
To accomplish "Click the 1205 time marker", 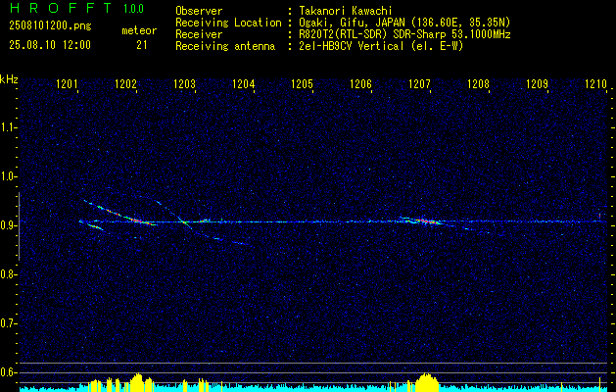I will (302, 83).
